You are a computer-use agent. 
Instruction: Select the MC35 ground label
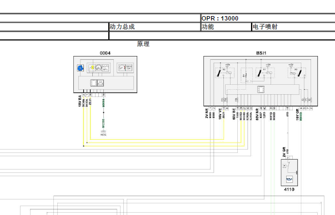[103, 135]
